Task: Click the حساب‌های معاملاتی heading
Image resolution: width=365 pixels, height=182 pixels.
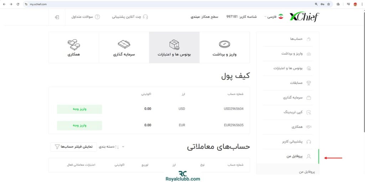Action: coord(219,146)
